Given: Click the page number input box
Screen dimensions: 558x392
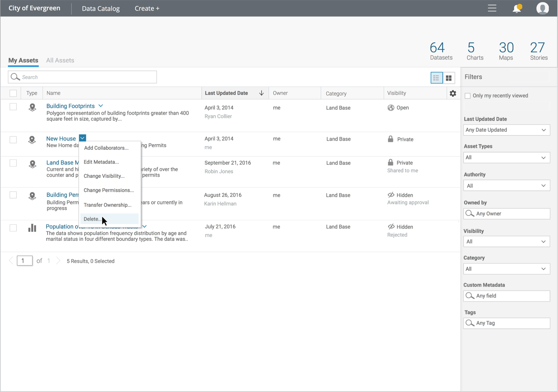Looking at the screenshot, I should [x=25, y=260].
